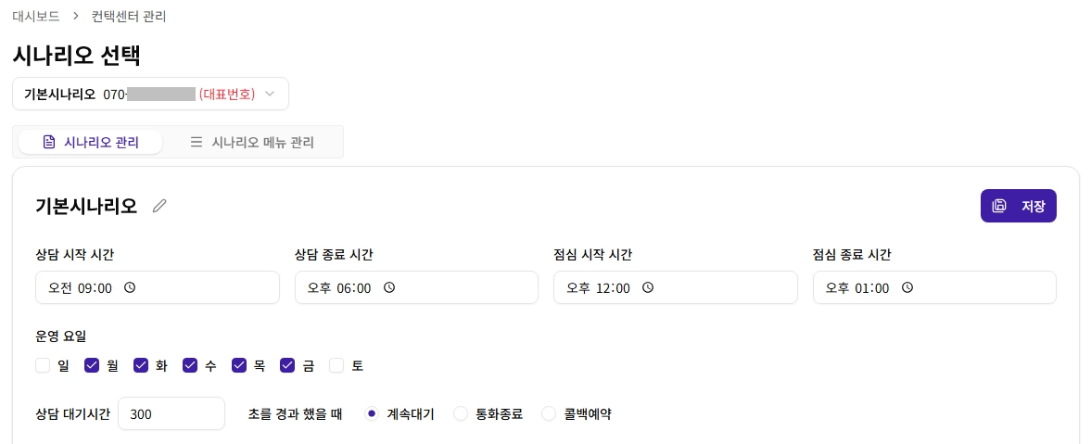Image resolution: width=1091 pixels, height=444 pixels.
Task: Switch to the 시나리오 관리 tab
Action: 91,142
